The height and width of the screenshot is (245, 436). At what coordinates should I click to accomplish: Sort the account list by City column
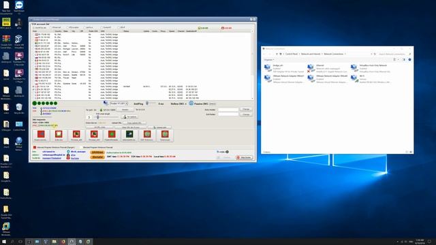point(74,31)
